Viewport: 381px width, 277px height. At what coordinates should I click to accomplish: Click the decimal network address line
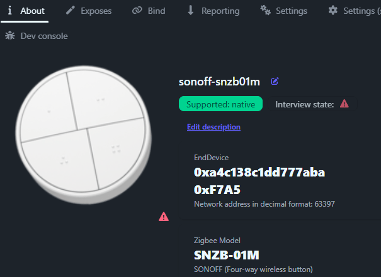click(x=264, y=204)
